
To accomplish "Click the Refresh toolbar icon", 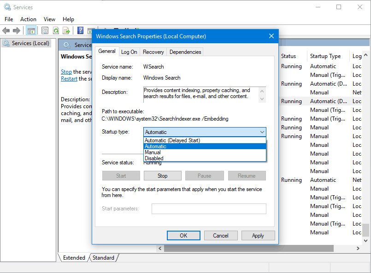I will (56, 31).
